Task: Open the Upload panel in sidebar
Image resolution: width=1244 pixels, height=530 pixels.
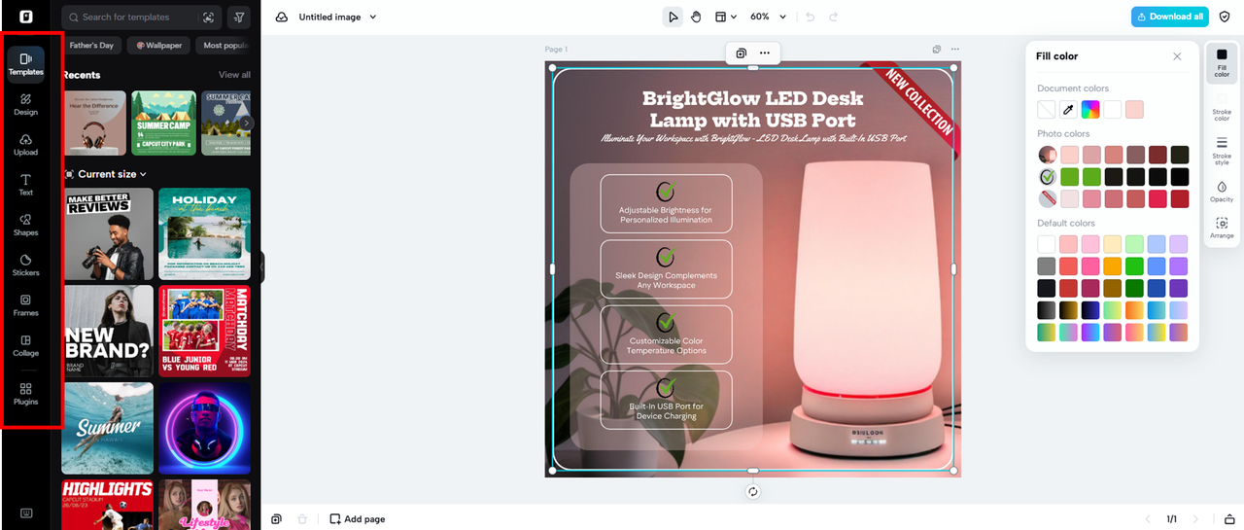Action: pyautogui.click(x=26, y=145)
